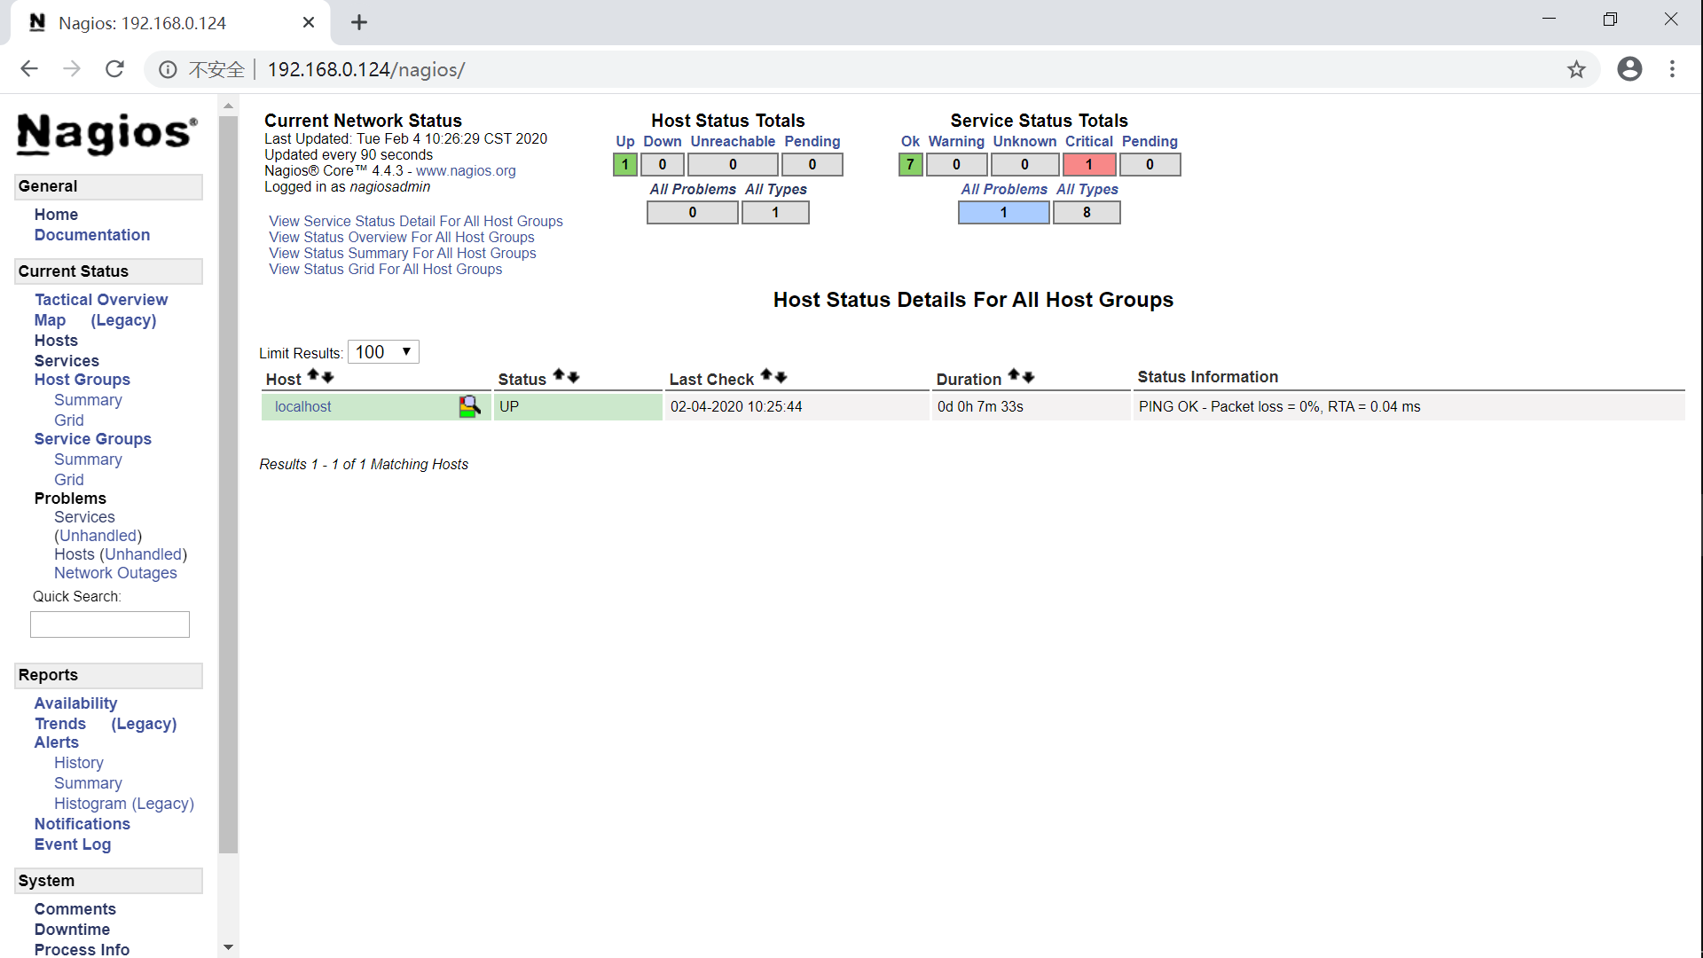Open Host Groups in sidebar
1703x958 pixels.
[82, 380]
